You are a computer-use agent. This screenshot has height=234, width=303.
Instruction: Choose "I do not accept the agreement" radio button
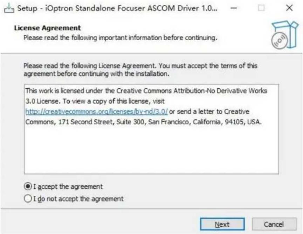click(28, 199)
